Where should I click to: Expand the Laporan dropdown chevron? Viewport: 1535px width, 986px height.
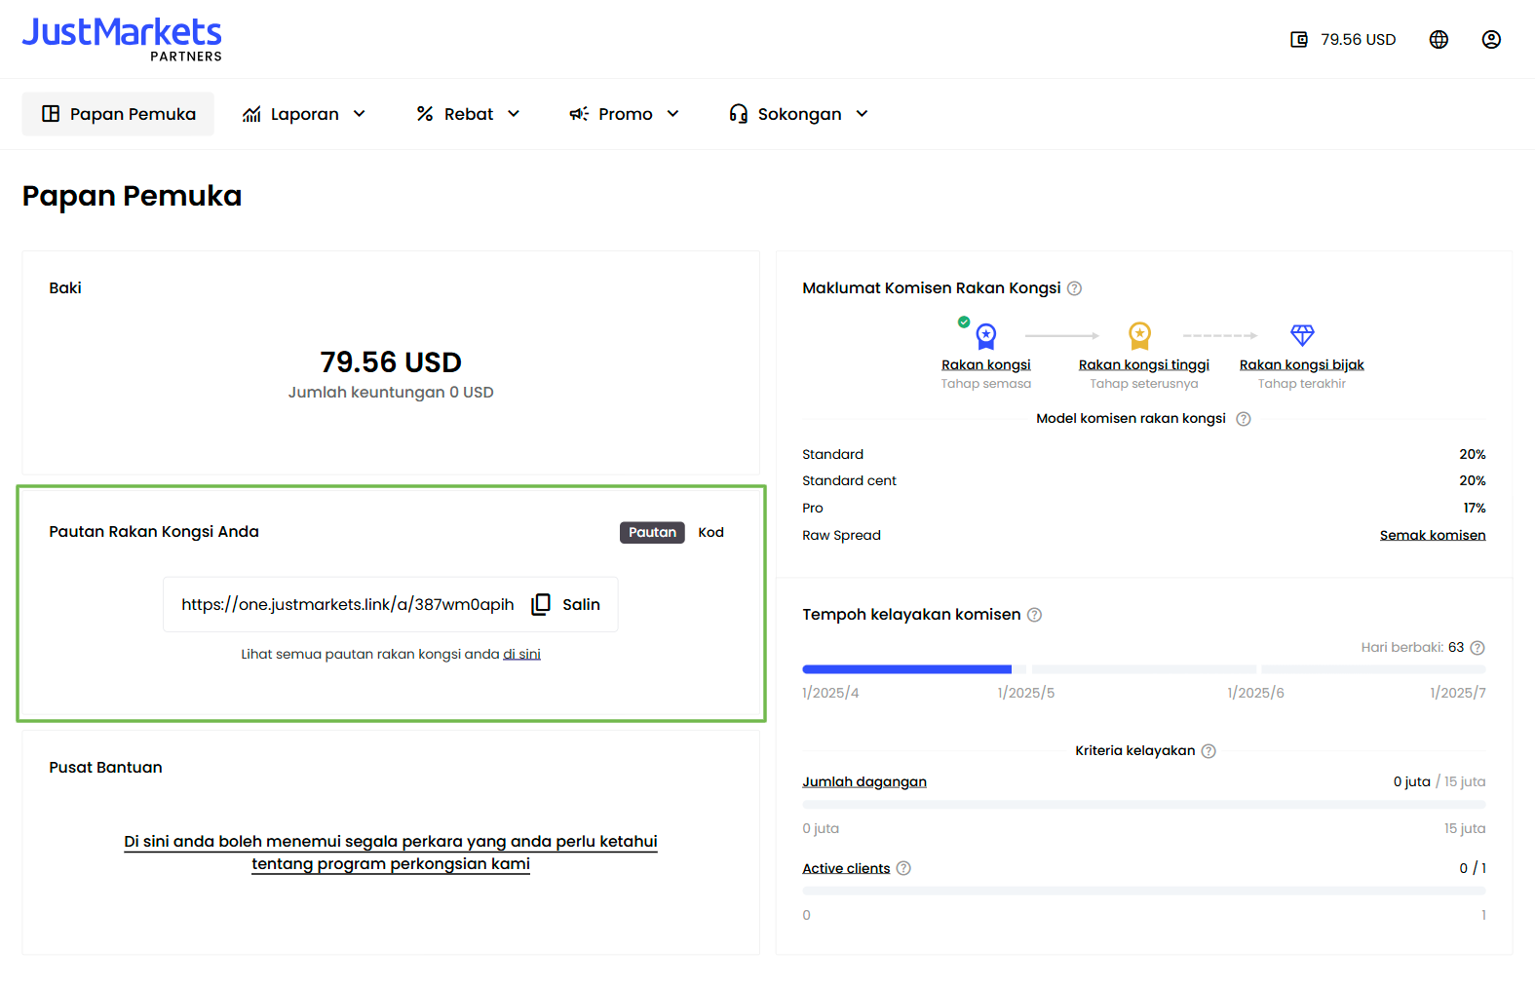click(x=360, y=114)
